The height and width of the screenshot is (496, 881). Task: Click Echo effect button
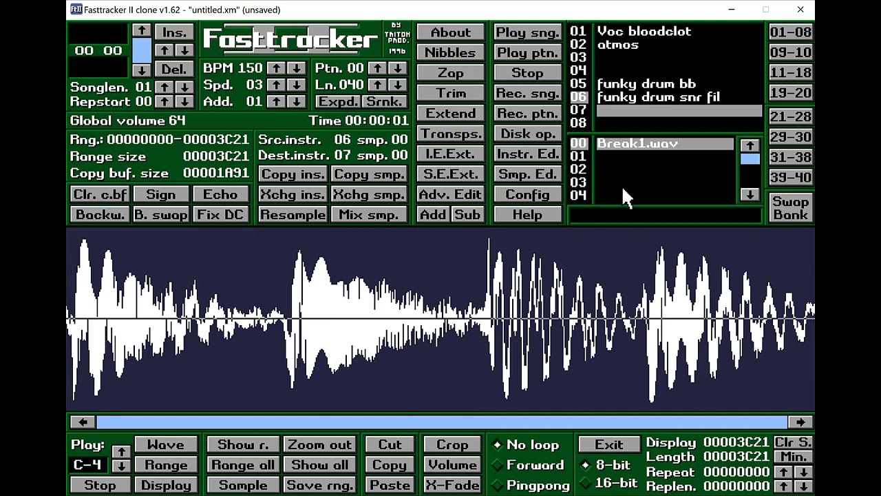(x=220, y=194)
